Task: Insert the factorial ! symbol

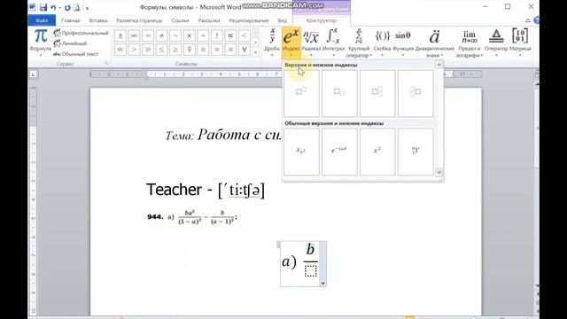Action: click(216, 35)
